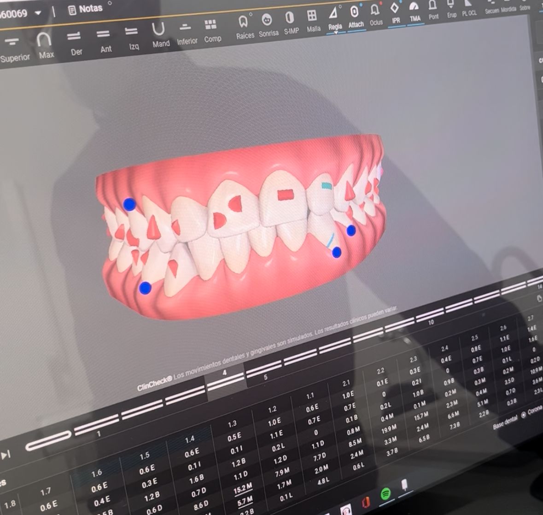Click the S-IMP superimposition icon
543x515 pixels.
[x=290, y=23]
